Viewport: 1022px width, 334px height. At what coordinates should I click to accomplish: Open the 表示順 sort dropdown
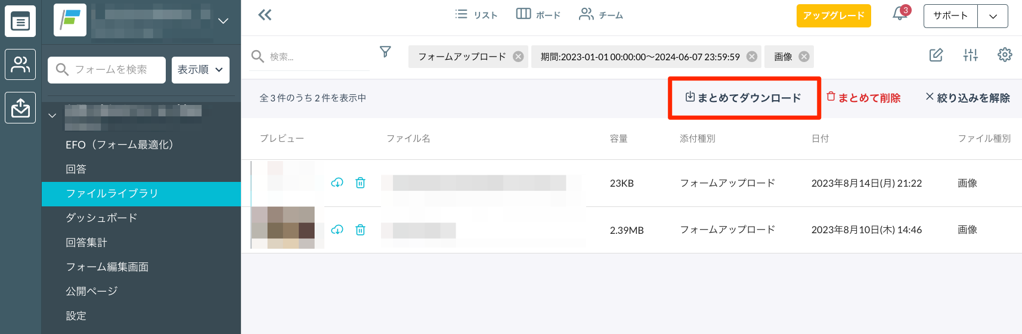coord(200,70)
